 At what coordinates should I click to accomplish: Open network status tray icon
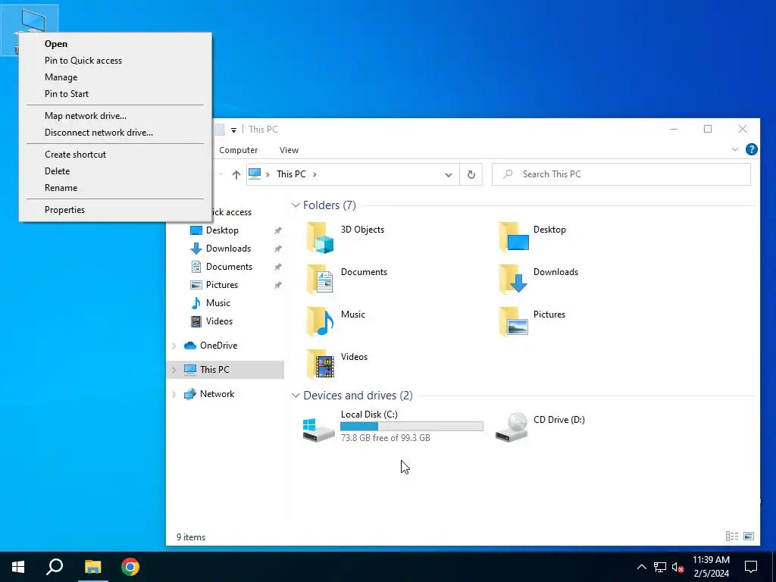click(660, 567)
